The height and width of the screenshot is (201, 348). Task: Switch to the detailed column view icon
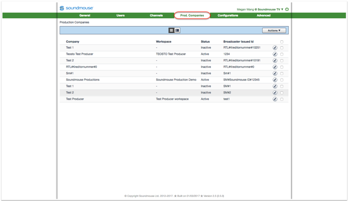coord(177,30)
